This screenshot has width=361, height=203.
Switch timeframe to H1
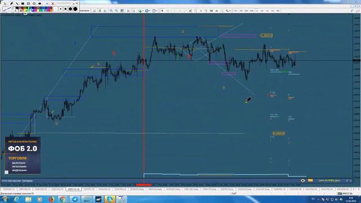coord(257,11)
